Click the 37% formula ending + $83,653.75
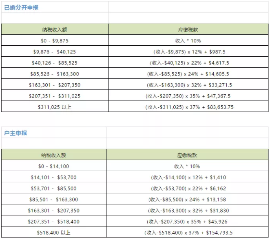Viewport: 270px width, 239px height. [188, 107]
